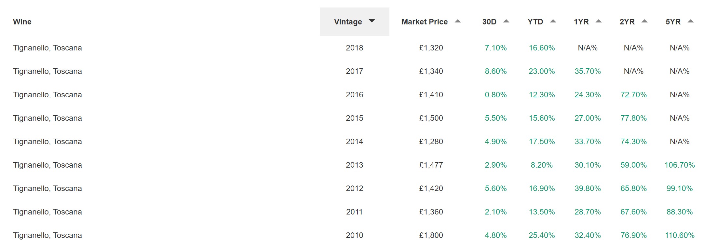704x248 pixels.
Task: Click the 110.60% five-year return value
Action: [x=680, y=235]
